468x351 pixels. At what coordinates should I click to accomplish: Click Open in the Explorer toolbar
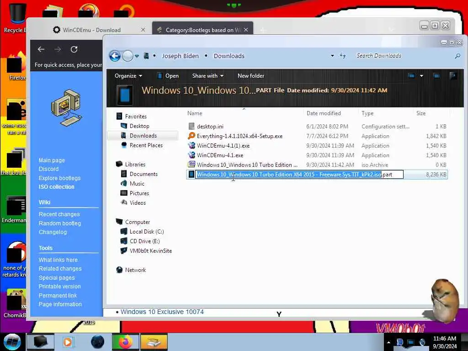(x=168, y=76)
